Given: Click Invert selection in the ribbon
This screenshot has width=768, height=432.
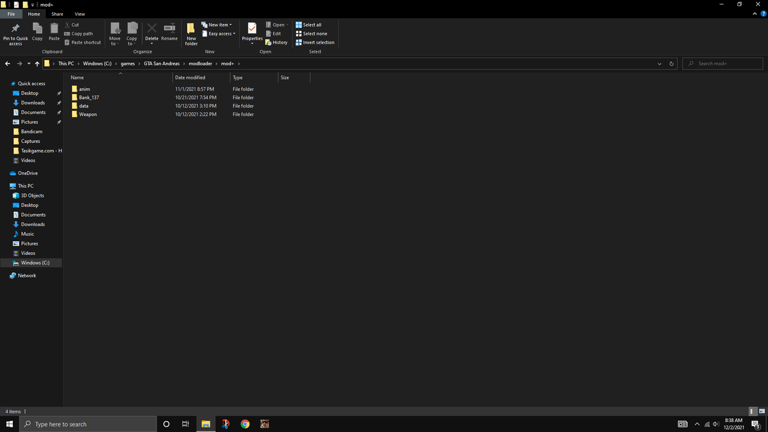Looking at the screenshot, I should [x=315, y=43].
